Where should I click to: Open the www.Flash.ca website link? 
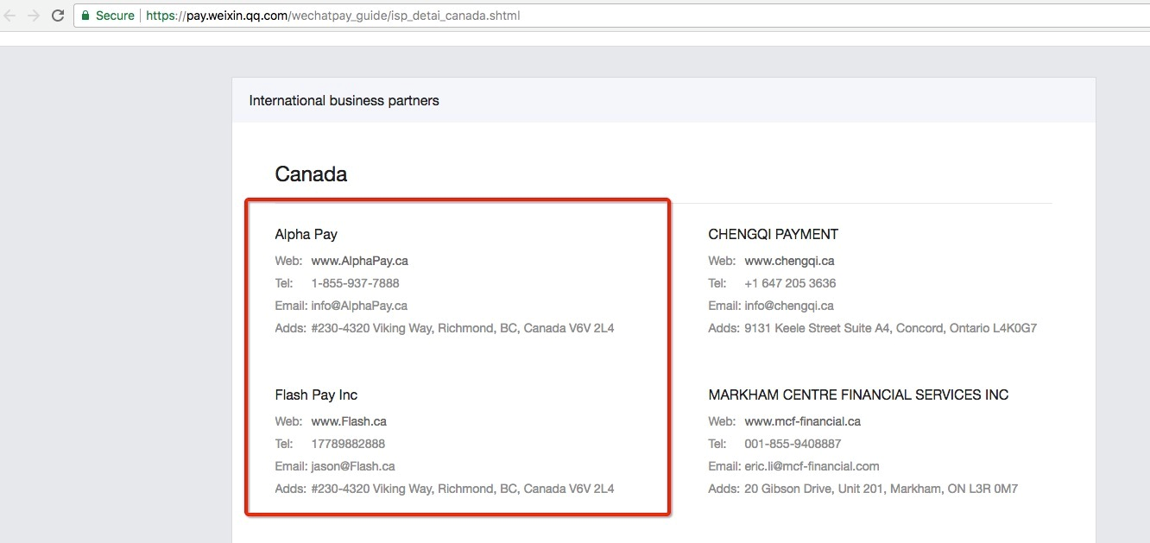pos(349,421)
